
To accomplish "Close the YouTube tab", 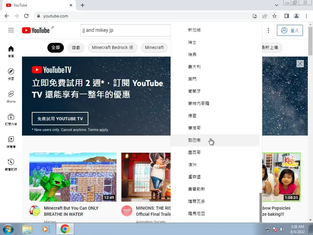I will pyautogui.click(x=71, y=5).
